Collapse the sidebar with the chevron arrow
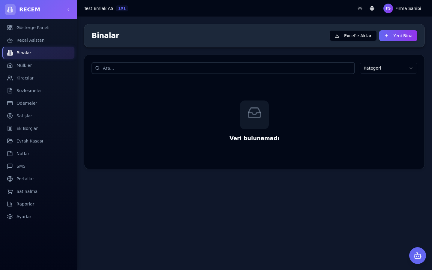 [68, 10]
